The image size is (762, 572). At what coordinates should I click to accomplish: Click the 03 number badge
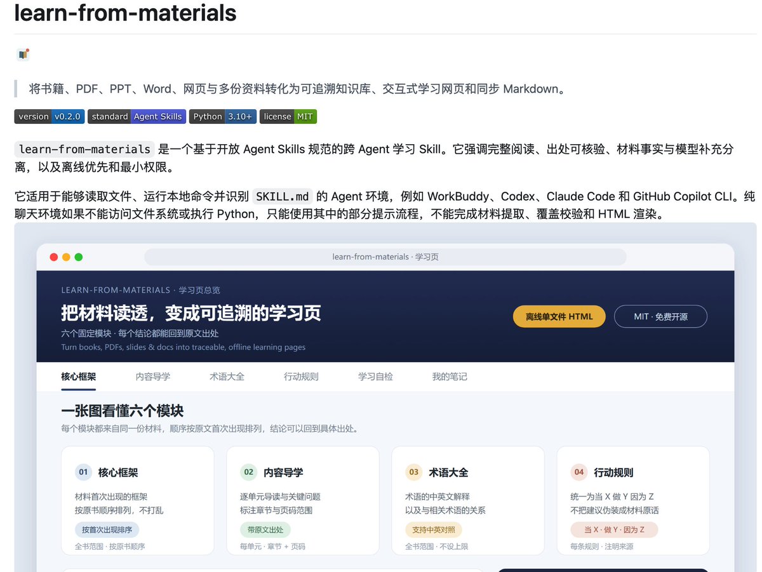point(414,472)
